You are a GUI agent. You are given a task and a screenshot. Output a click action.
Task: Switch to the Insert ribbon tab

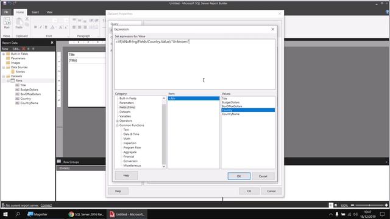pos(35,12)
